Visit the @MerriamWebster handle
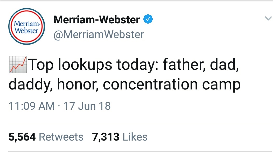Viewport: 273px width, 153px height. click(x=99, y=34)
